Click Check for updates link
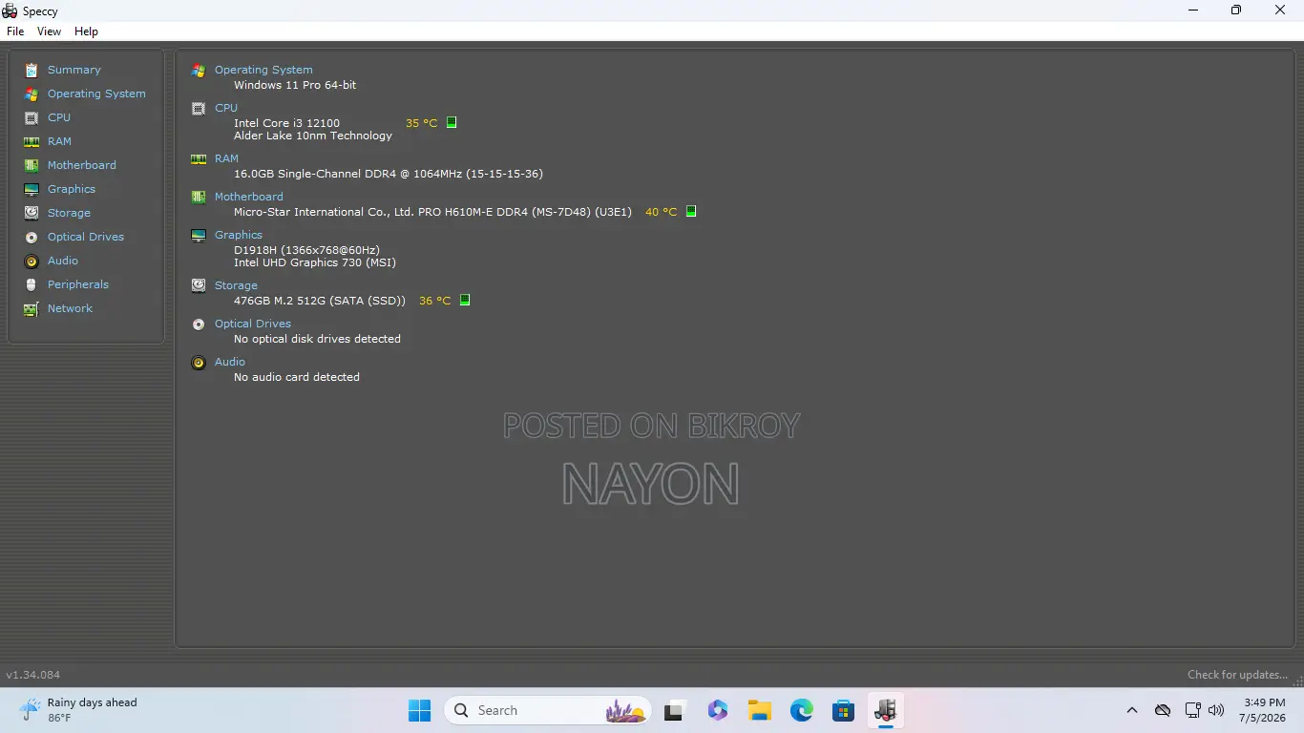Viewport: 1304px width, 733px height. coord(1238,675)
